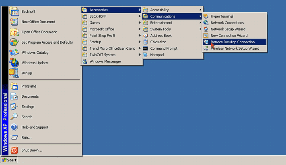Click the Settings icon
This screenshot has height=165, width=286.
14,107
